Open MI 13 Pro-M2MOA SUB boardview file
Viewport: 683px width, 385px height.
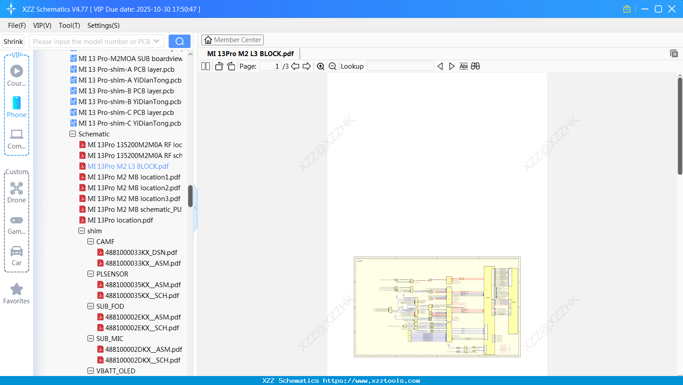[126, 58]
